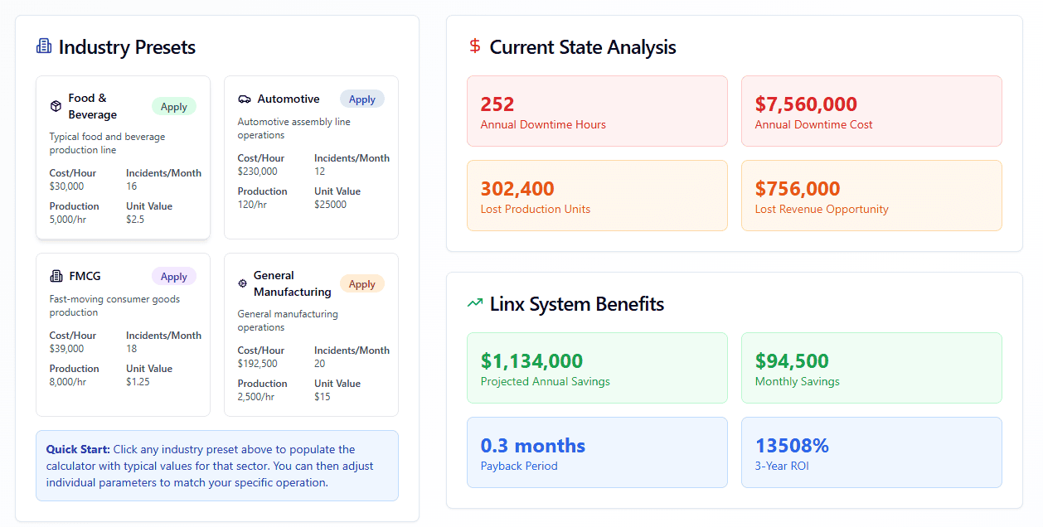
Task: Click the Lost Production Units card
Action: 597,196
